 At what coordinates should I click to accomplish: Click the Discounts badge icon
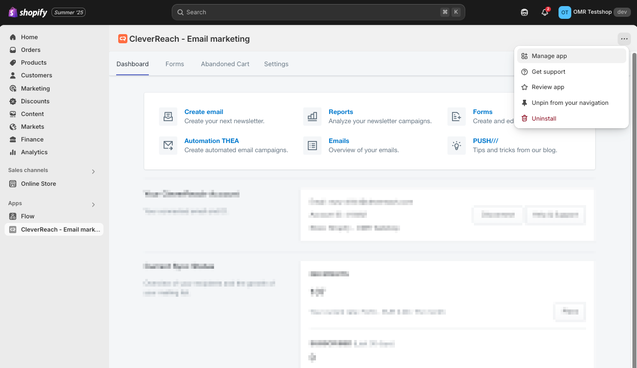[x=13, y=101]
